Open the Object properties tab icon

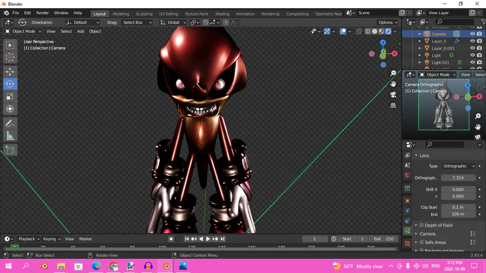click(x=408, y=201)
